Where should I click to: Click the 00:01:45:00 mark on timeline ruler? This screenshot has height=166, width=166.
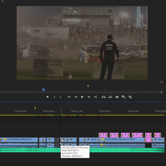click(133, 111)
